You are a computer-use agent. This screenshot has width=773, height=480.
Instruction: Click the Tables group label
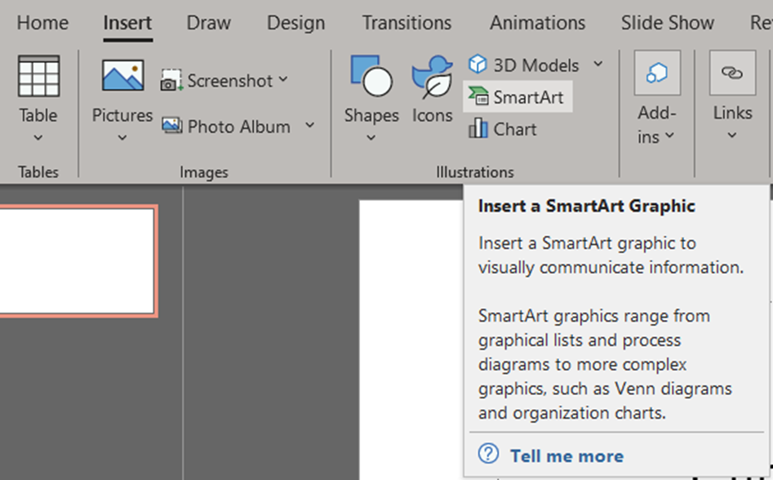pyautogui.click(x=38, y=172)
